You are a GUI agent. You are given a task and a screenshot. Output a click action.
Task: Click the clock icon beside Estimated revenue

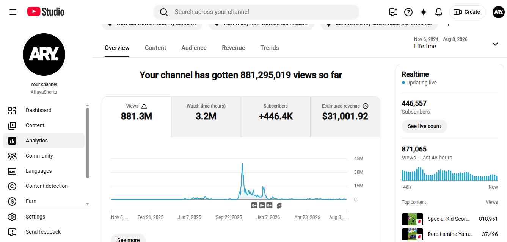point(366,106)
